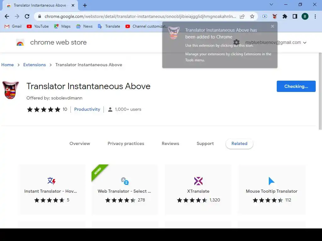This screenshot has width=322, height=241.
Task: Click the browser forward arrow
Action: pyautogui.click(x=17, y=16)
